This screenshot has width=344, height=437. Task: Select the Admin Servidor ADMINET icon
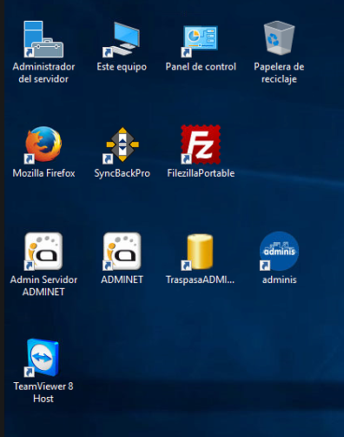[43, 251]
